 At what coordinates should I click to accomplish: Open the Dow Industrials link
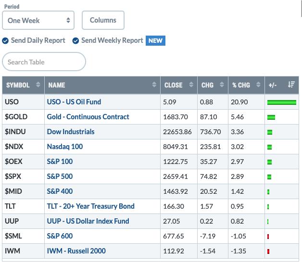point(71,132)
